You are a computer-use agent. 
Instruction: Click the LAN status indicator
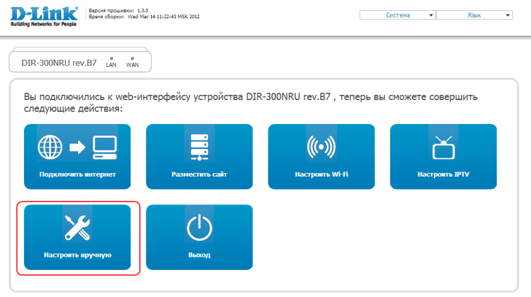pyautogui.click(x=112, y=61)
